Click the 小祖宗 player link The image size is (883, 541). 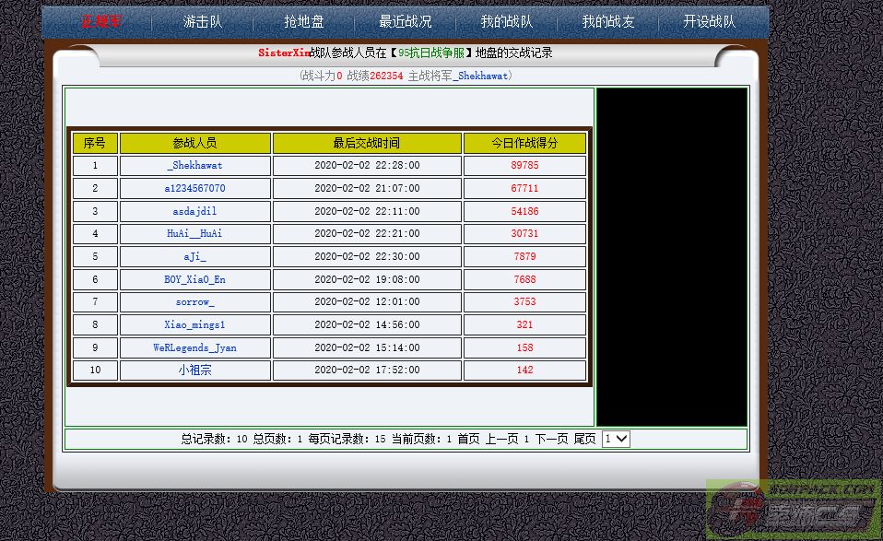tap(194, 370)
